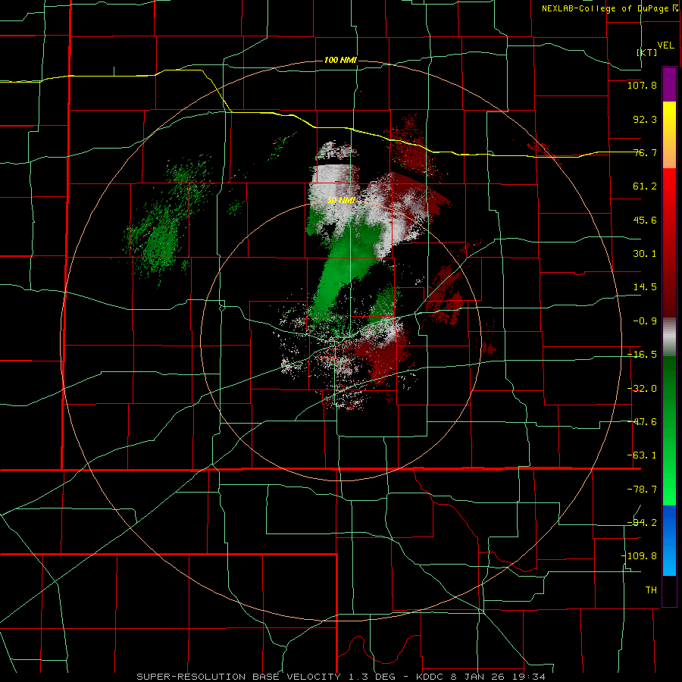Select the -78.7 legend value
Screen dimensions: 682x682
tap(642, 490)
